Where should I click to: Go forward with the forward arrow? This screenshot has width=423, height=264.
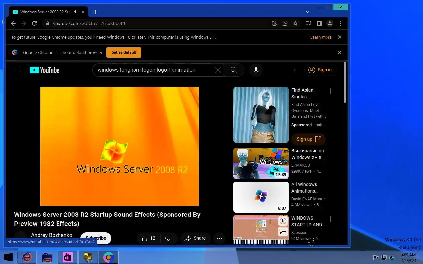23,23
